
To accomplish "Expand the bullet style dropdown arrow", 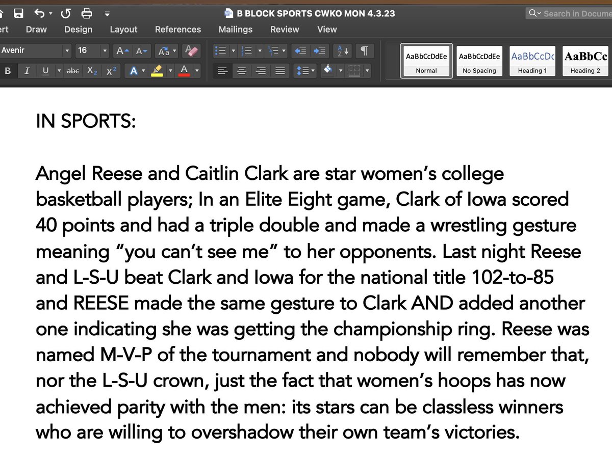I will (234, 51).
